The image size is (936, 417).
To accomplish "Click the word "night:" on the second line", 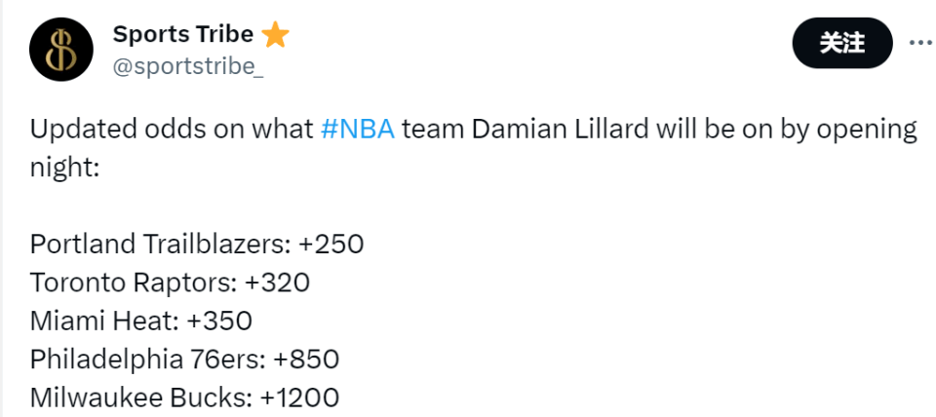I will (63, 169).
